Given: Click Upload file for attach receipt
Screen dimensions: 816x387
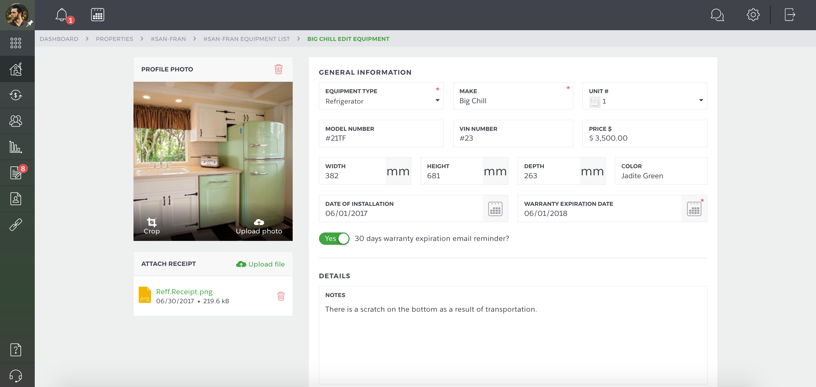Looking at the screenshot, I should (x=260, y=264).
